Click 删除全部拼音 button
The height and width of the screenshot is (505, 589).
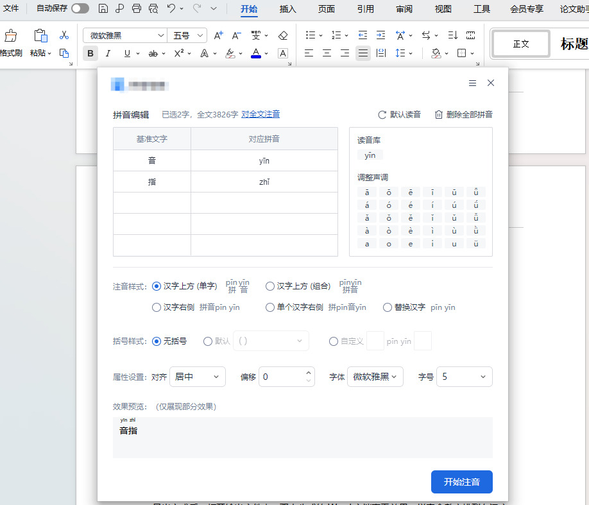tap(463, 115)
